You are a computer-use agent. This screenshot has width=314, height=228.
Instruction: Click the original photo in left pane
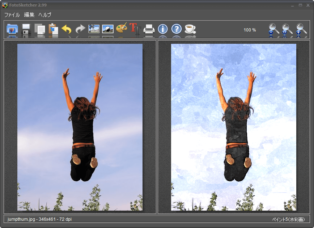point(80,127)
